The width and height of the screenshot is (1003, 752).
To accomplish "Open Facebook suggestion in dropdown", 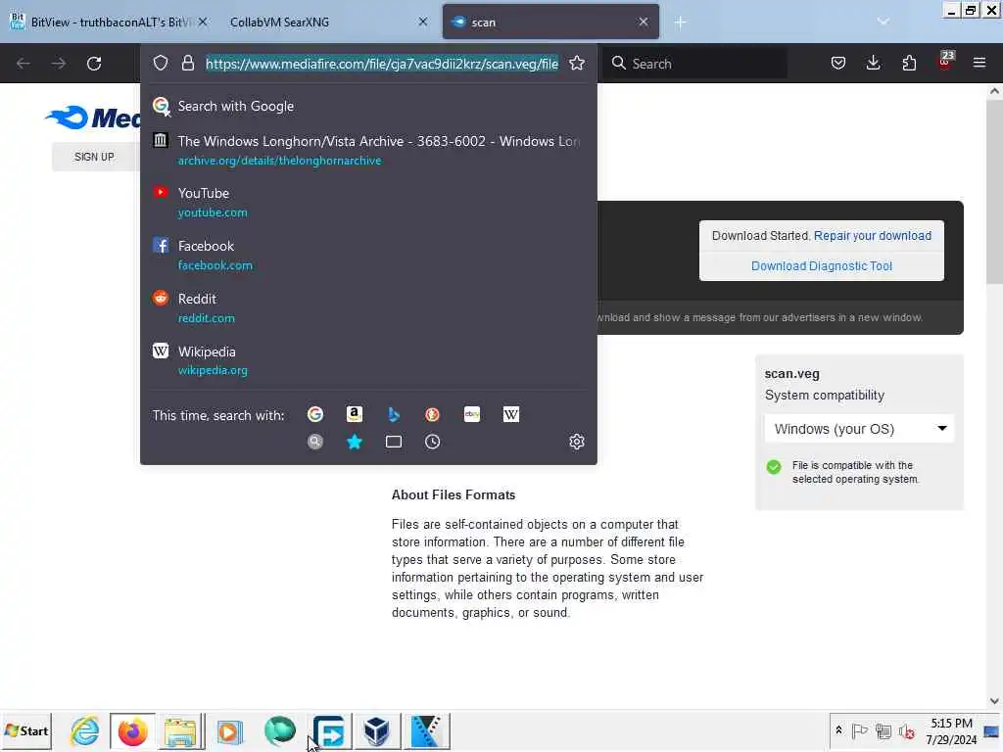I will 368,256.
